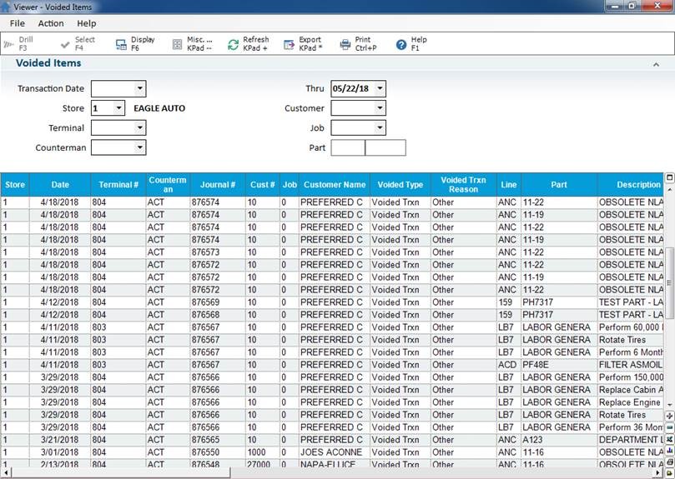Viewport: 675px width, 479px height.
Task: Click the FILTER ASMOIL description cell
Action: (x=631, y=365)
